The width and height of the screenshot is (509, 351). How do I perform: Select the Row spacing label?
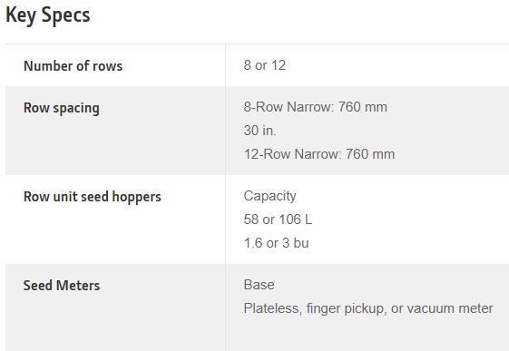[62, 108]
